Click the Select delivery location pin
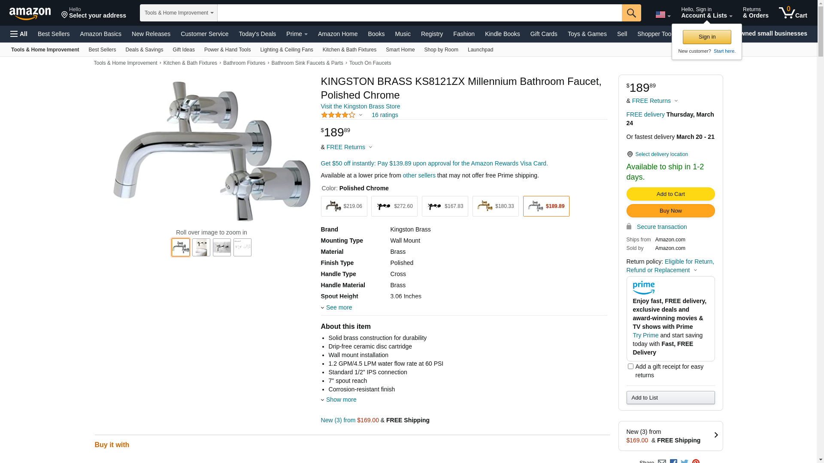The image size is (824, 463). (x=630, y=154)
